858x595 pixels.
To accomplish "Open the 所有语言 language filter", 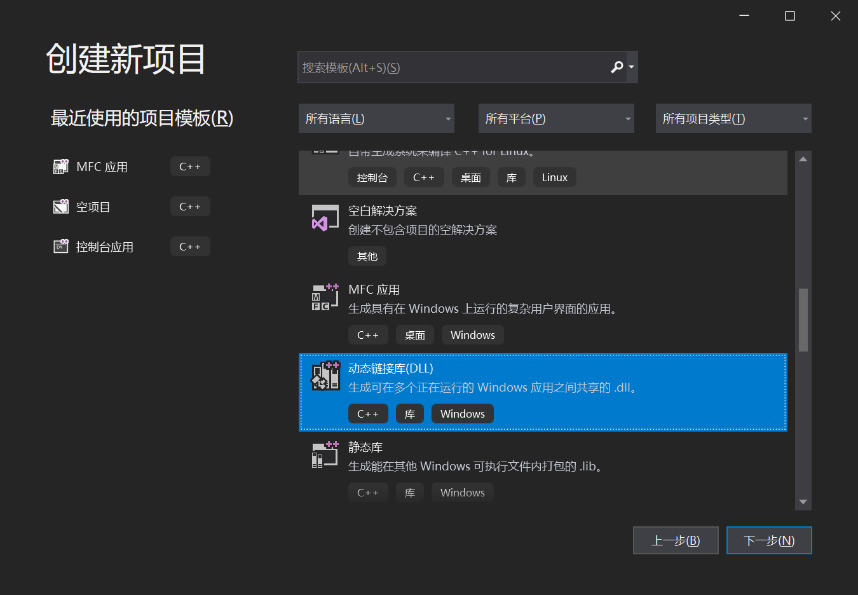I will coord(376,118).
